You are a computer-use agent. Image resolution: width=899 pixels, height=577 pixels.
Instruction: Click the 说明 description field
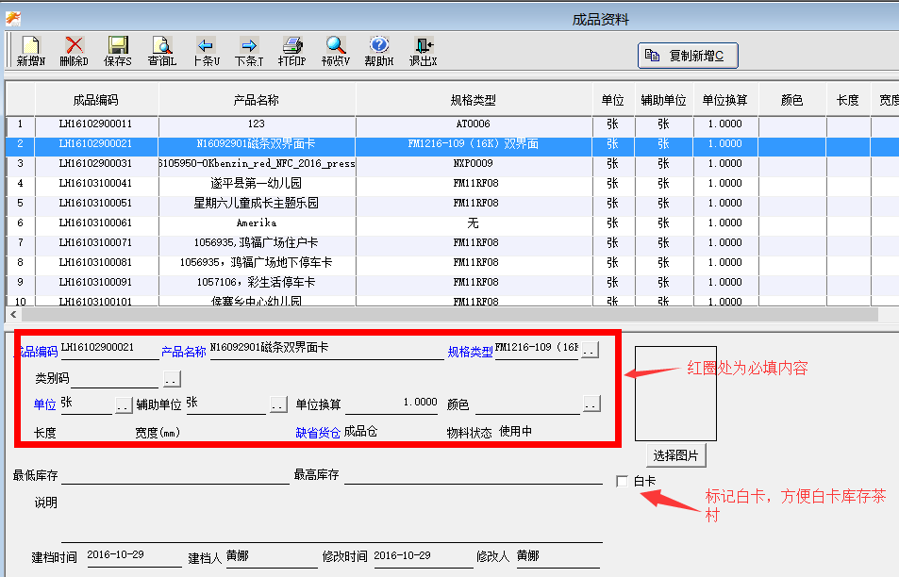pos(331,519)
